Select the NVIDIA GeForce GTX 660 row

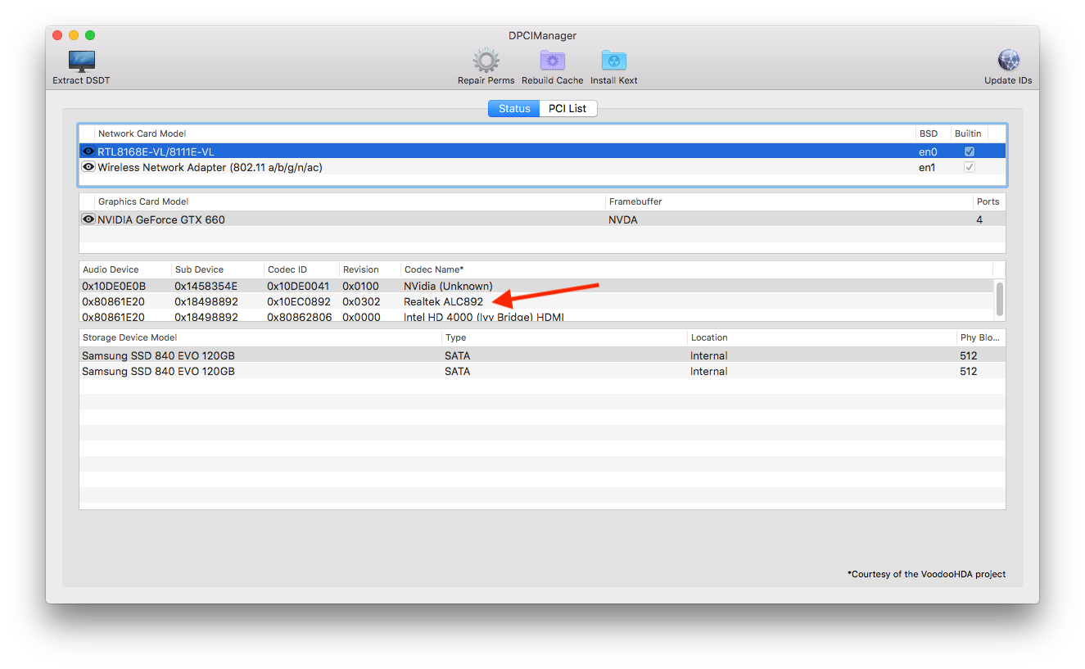542,219
